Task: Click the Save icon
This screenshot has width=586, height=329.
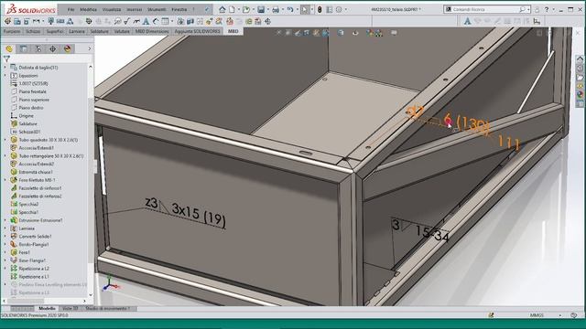Action: [261, 10]
